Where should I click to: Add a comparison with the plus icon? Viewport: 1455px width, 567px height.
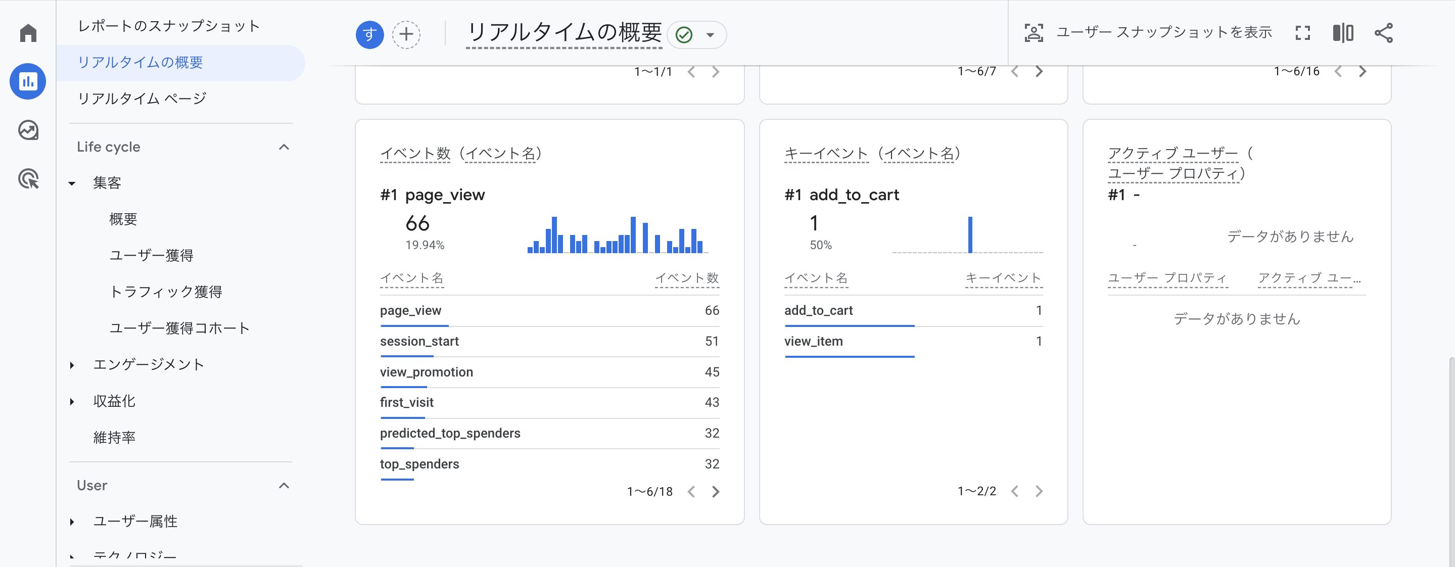point(406,34)
